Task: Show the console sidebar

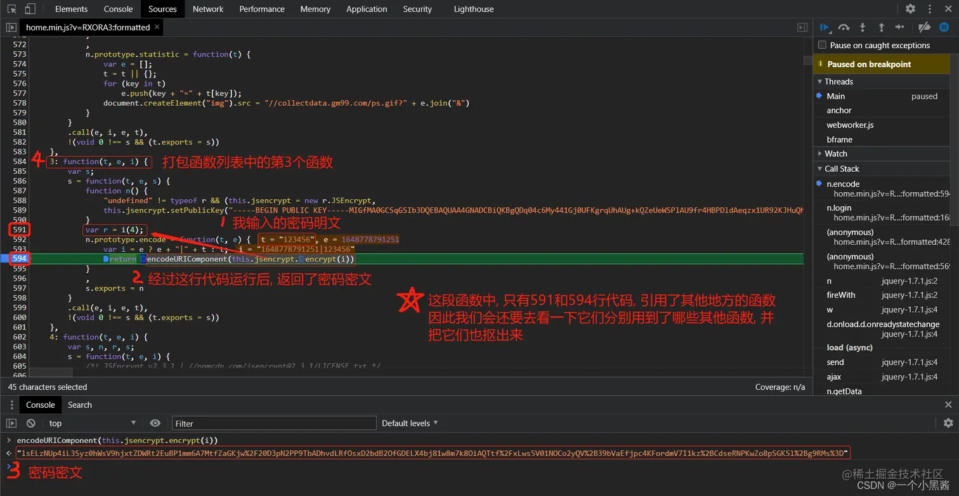Action: [x=11, y=423]
